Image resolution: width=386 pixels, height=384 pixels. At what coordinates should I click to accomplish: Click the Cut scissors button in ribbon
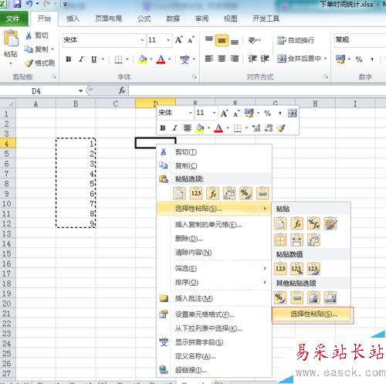point(37,36)
